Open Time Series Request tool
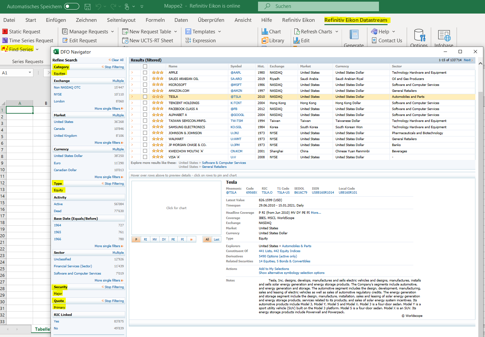 point(28,40)
